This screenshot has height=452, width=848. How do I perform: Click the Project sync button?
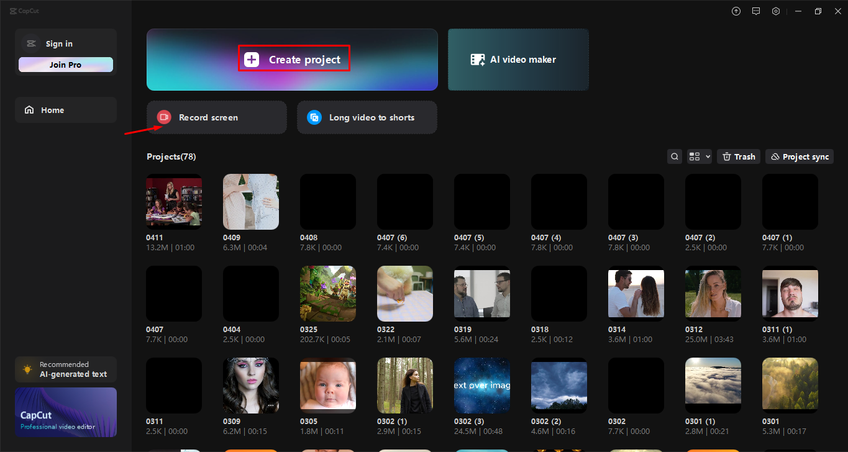[800, 156]
